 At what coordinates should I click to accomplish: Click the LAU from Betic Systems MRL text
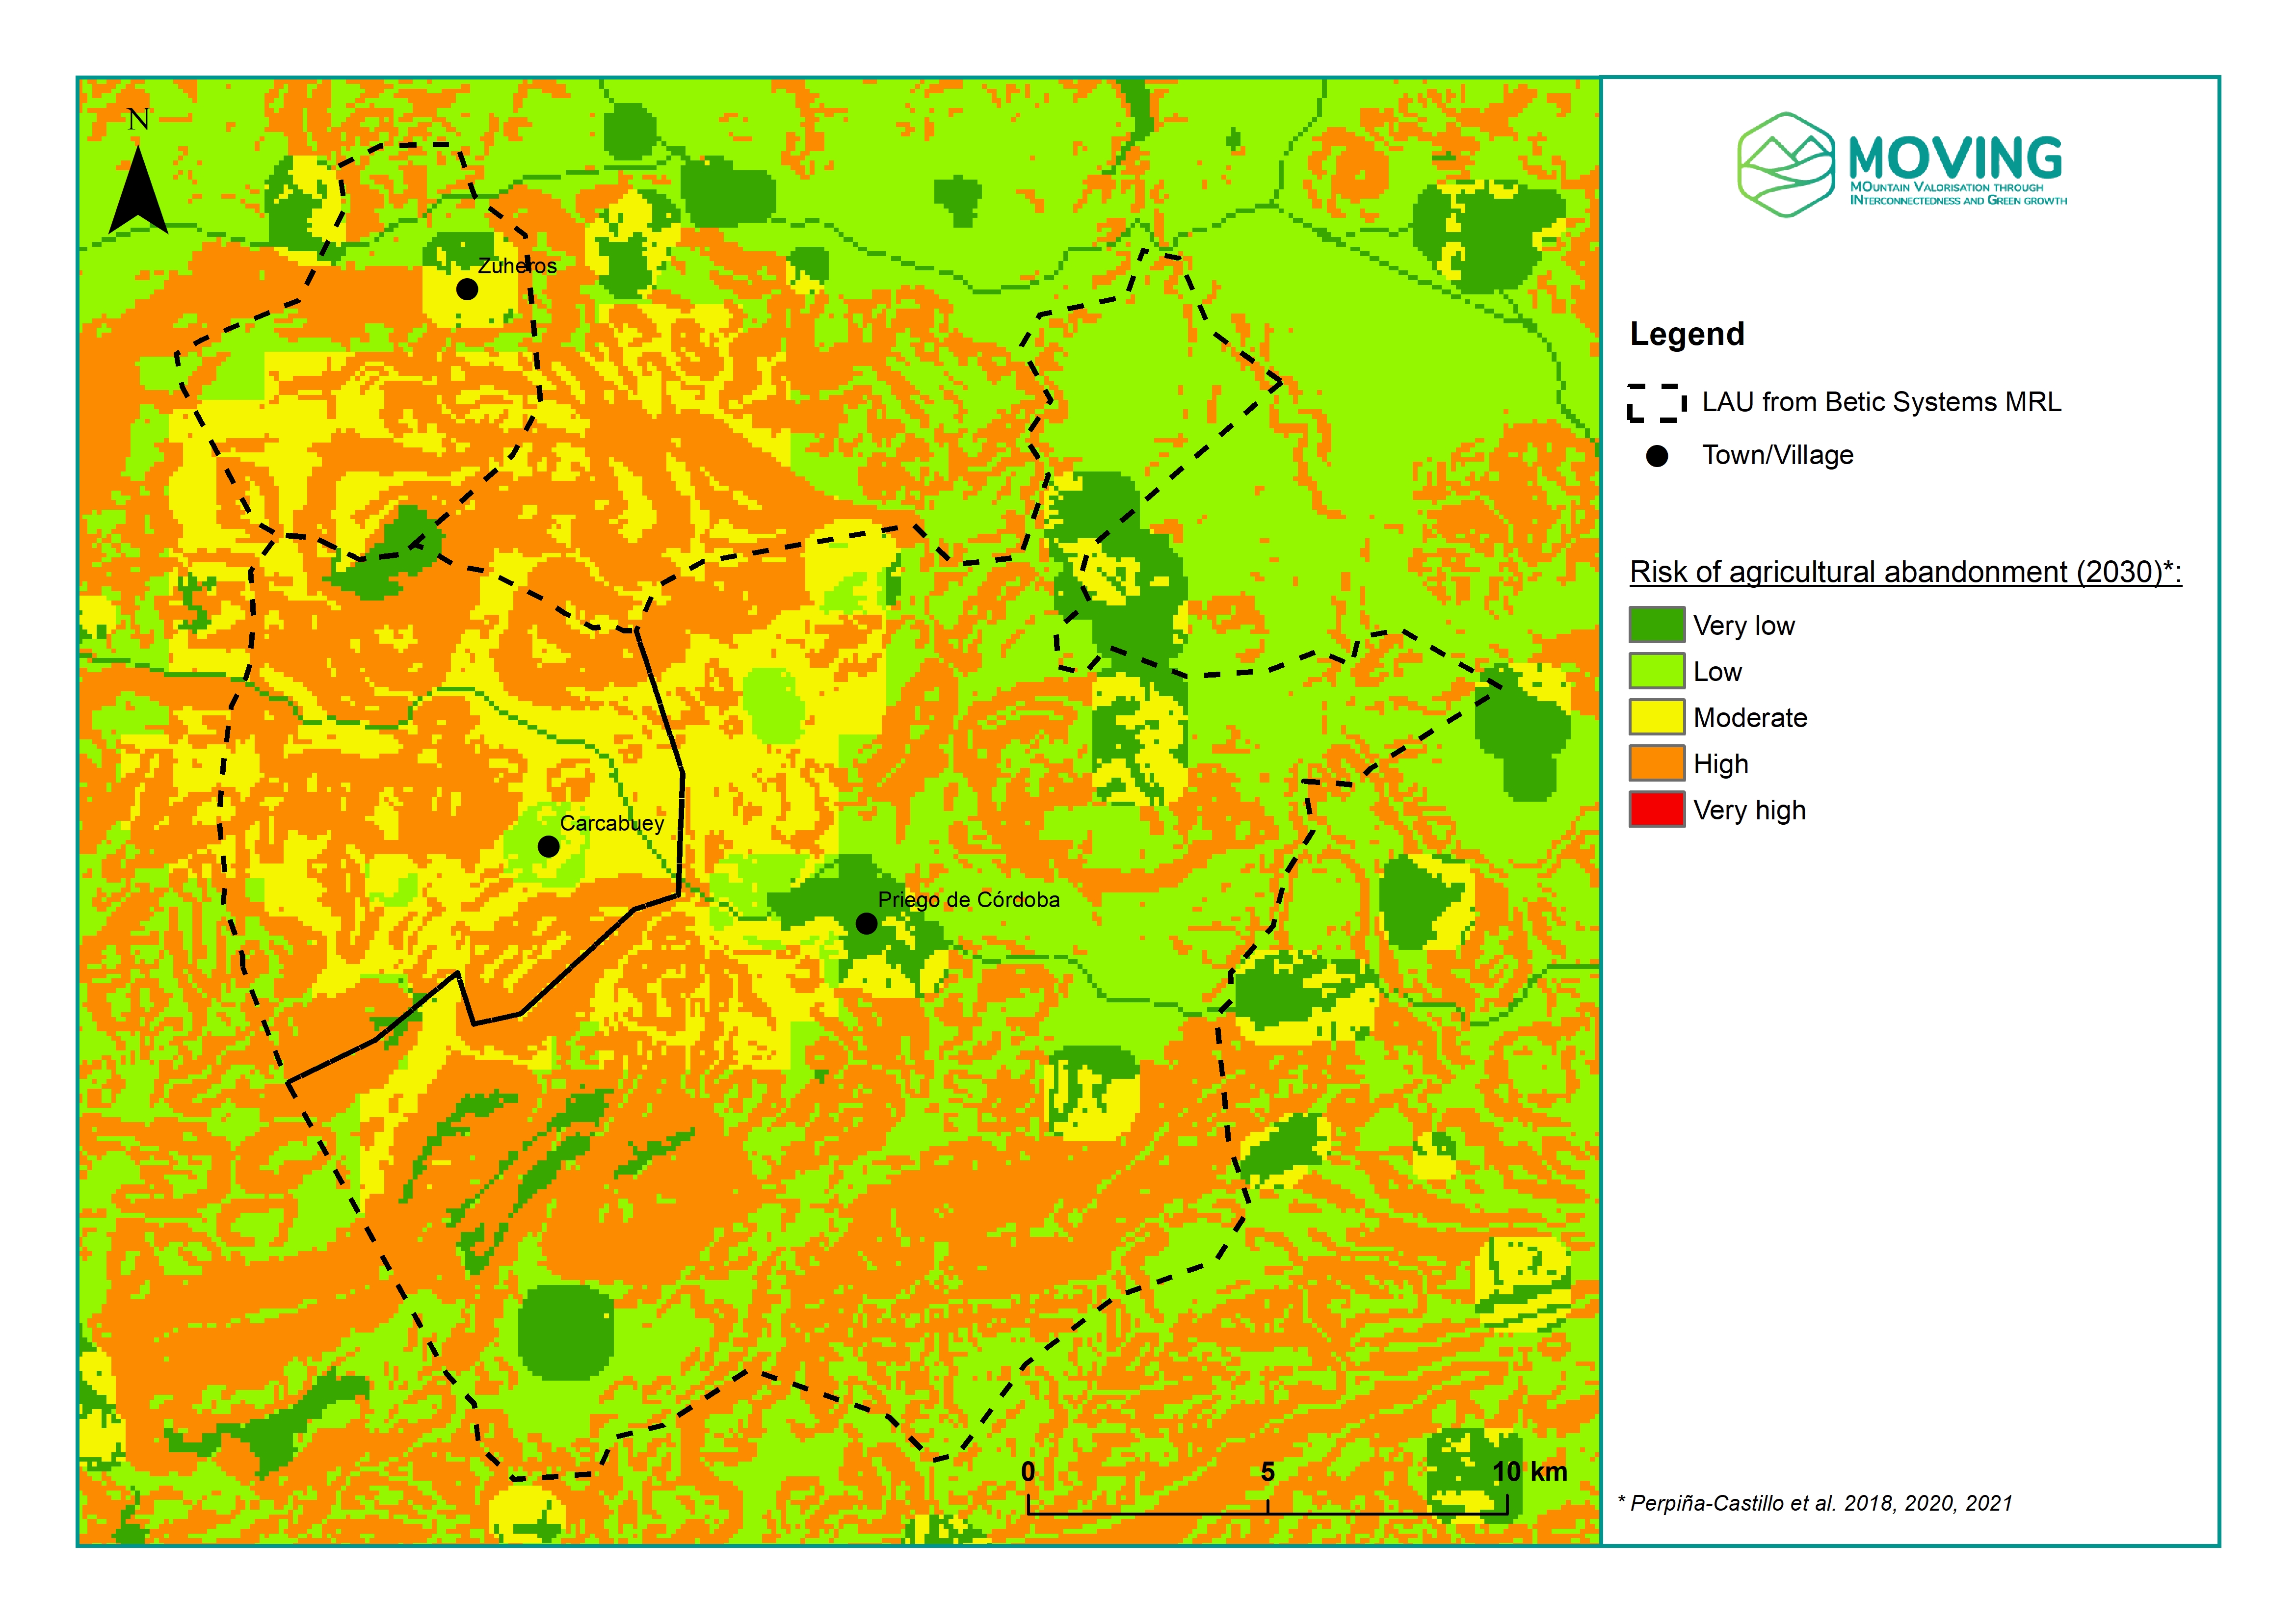click(x=1881, y=402)
